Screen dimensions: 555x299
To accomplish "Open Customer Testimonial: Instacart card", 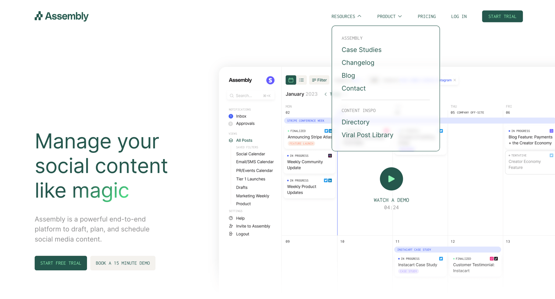I will (x=475, y=265).
